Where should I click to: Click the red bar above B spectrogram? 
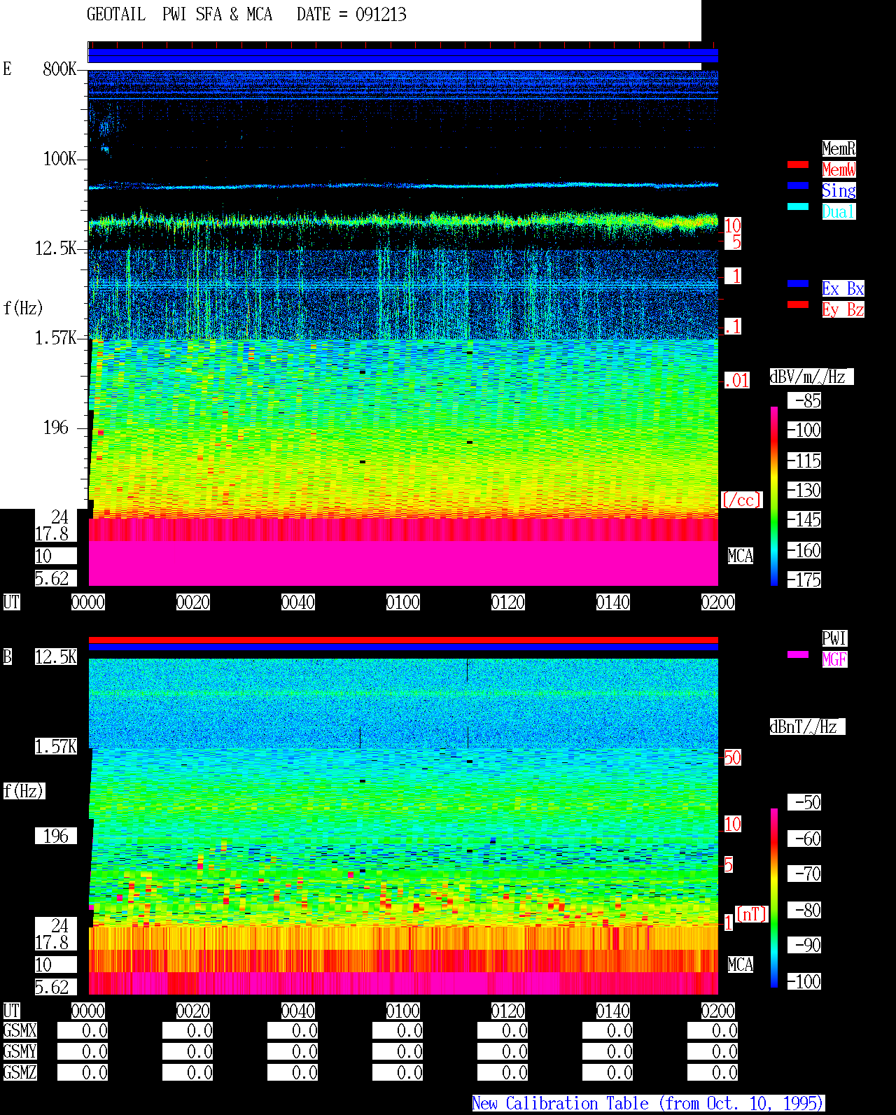coord(403,640)
